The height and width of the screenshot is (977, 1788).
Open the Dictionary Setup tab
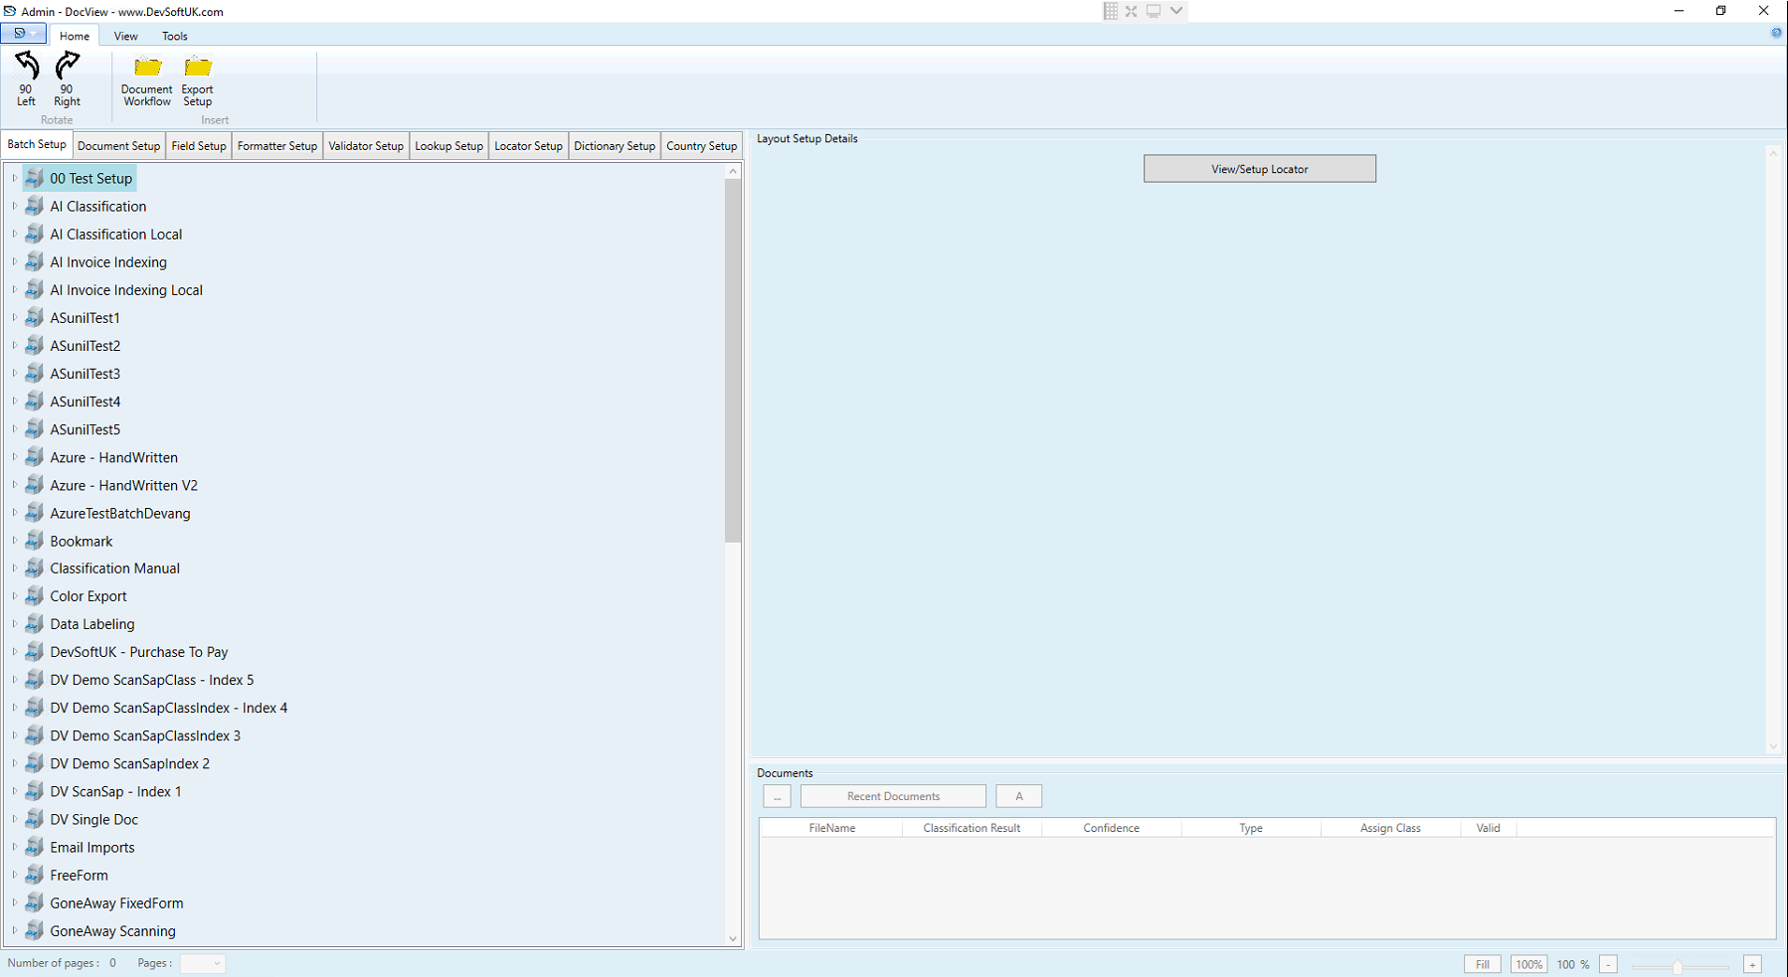(x=614, y=145)
